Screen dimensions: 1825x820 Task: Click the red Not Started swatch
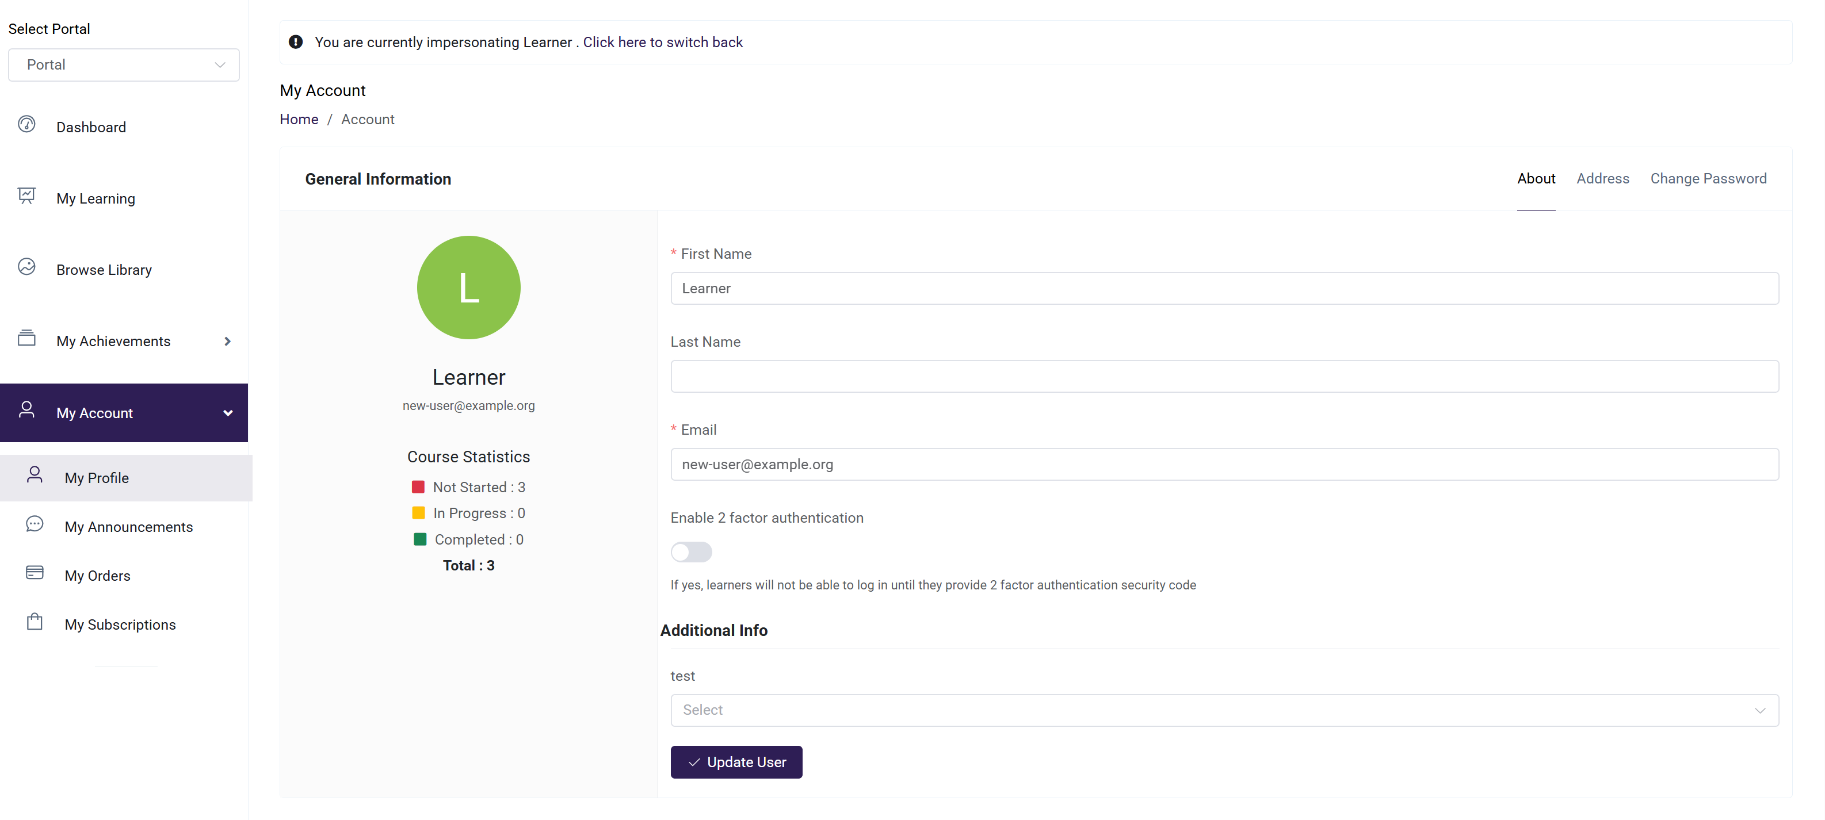[418, 486]
